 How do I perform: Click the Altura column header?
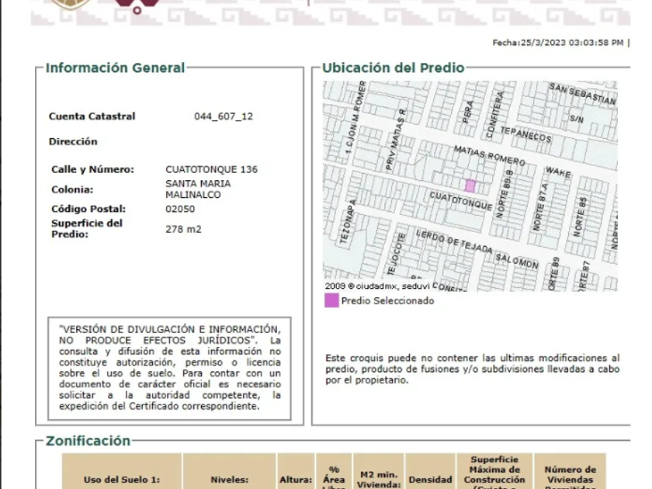296,480
